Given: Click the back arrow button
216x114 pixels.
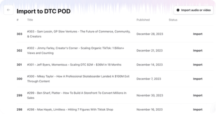Looking at the screenshot, I should tap(8, 10).
